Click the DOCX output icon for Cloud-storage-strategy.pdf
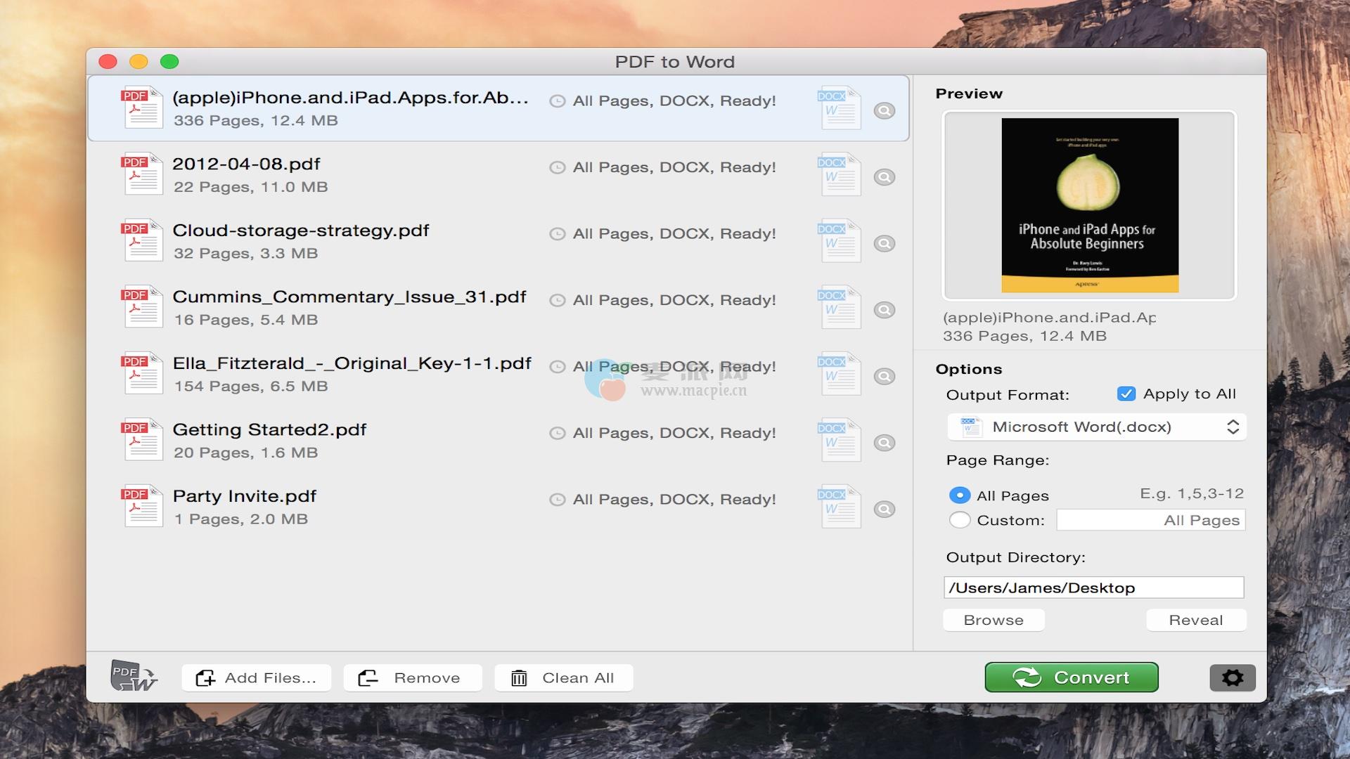 click(839, 241)
